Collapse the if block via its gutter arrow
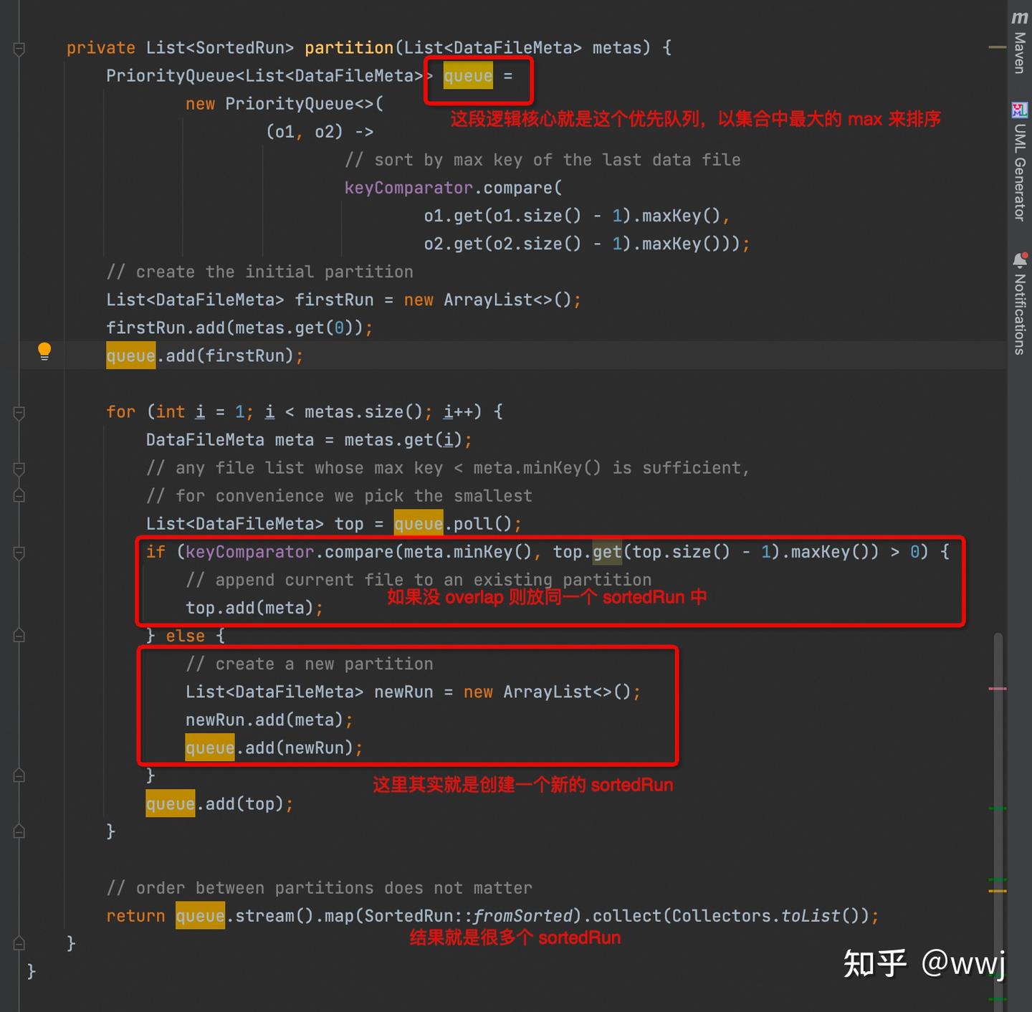Image resolution: width=1032 pixels, height=1012 pixels. (19, 553)
